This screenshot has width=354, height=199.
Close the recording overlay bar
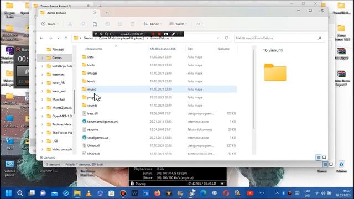(x=181, y=34)
